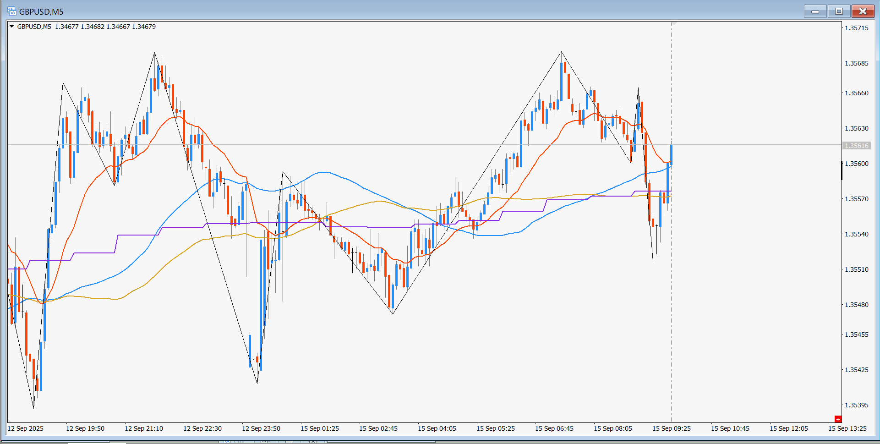Click the GBPUSD chart window icon

(11, 11)
